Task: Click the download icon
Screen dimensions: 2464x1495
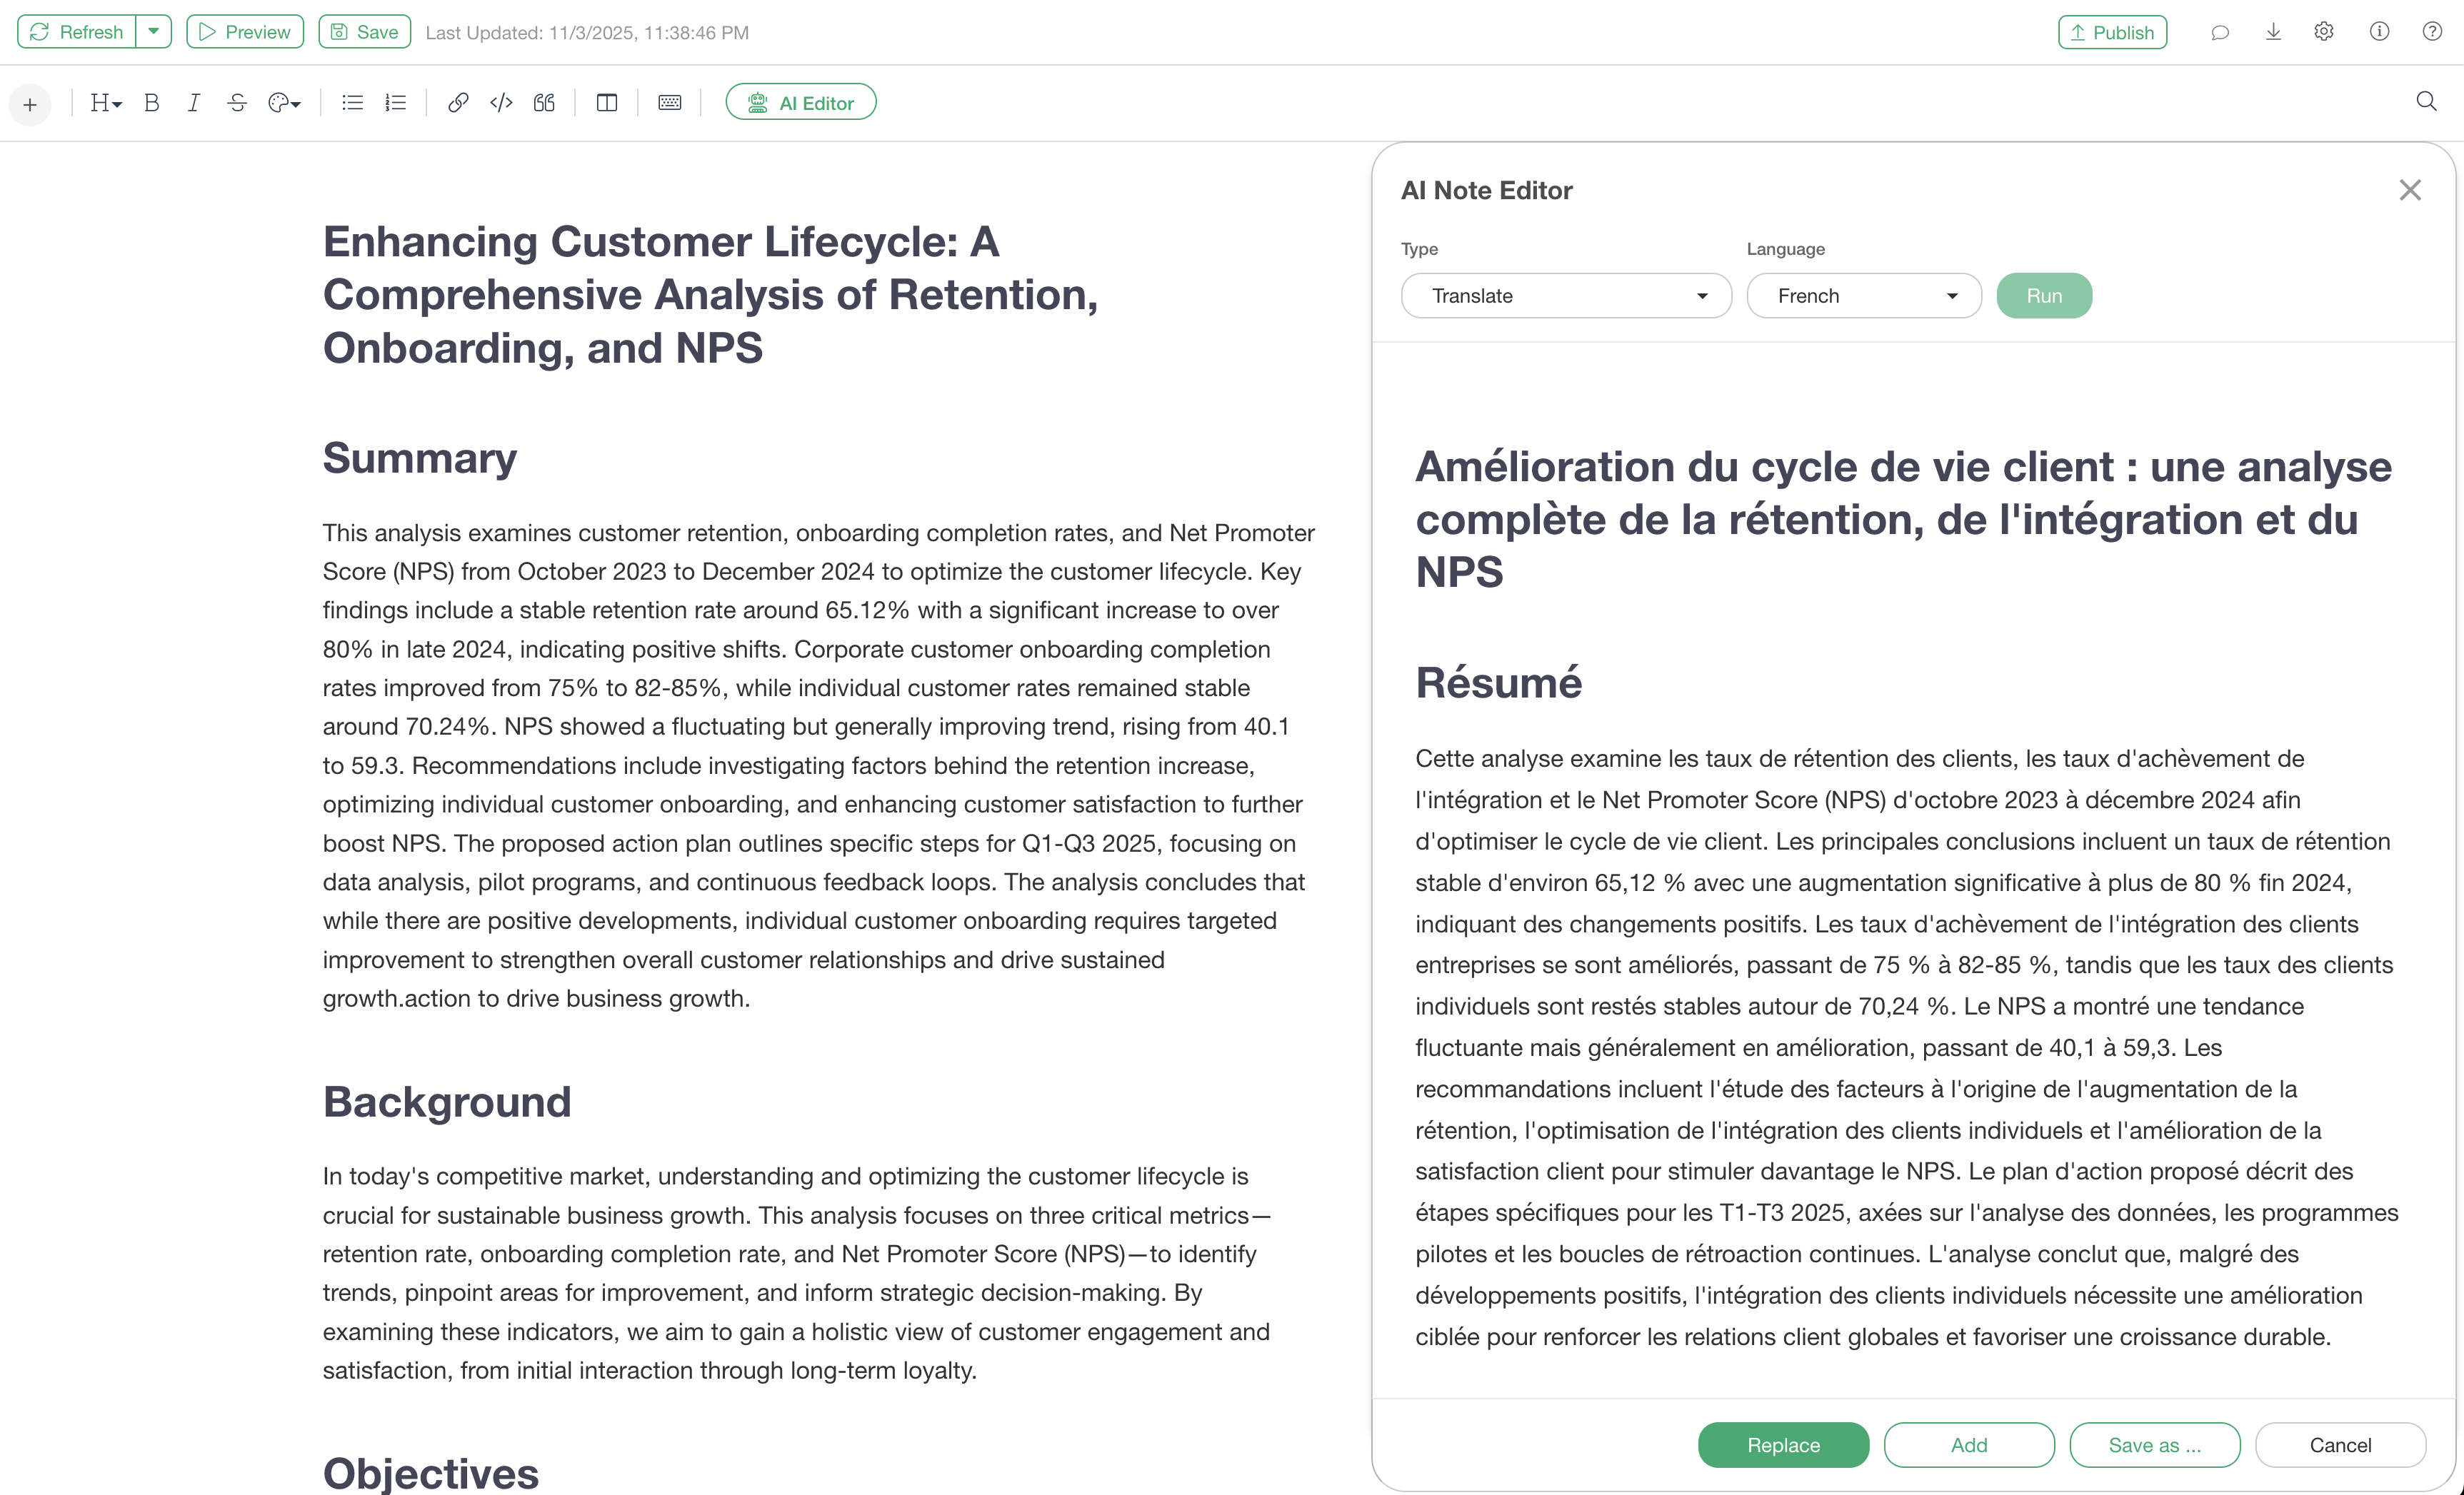Action: point(2273,32)
